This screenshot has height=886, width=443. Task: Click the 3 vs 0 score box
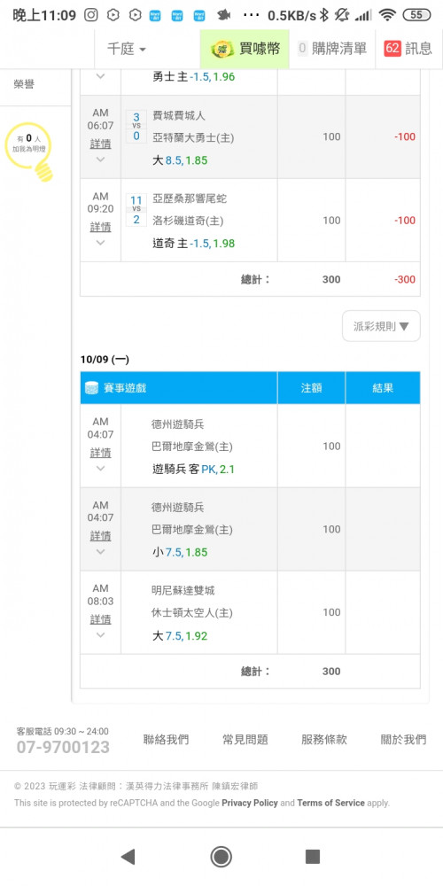[x=136, y=127]
